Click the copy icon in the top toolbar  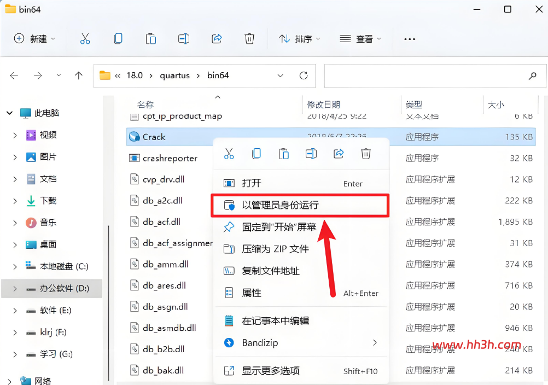point(118,39)
